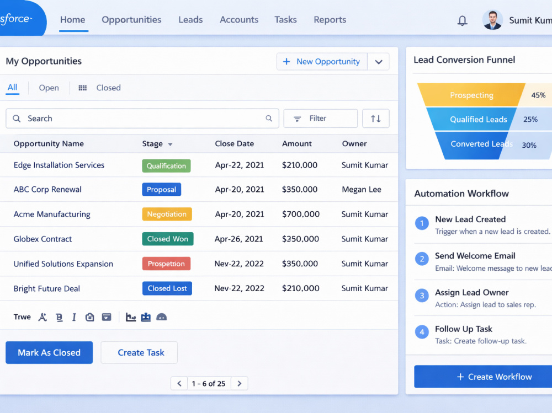Click the 1 - 6 of 25 page indicator
The image size is (552, 413).
(209, 383)
